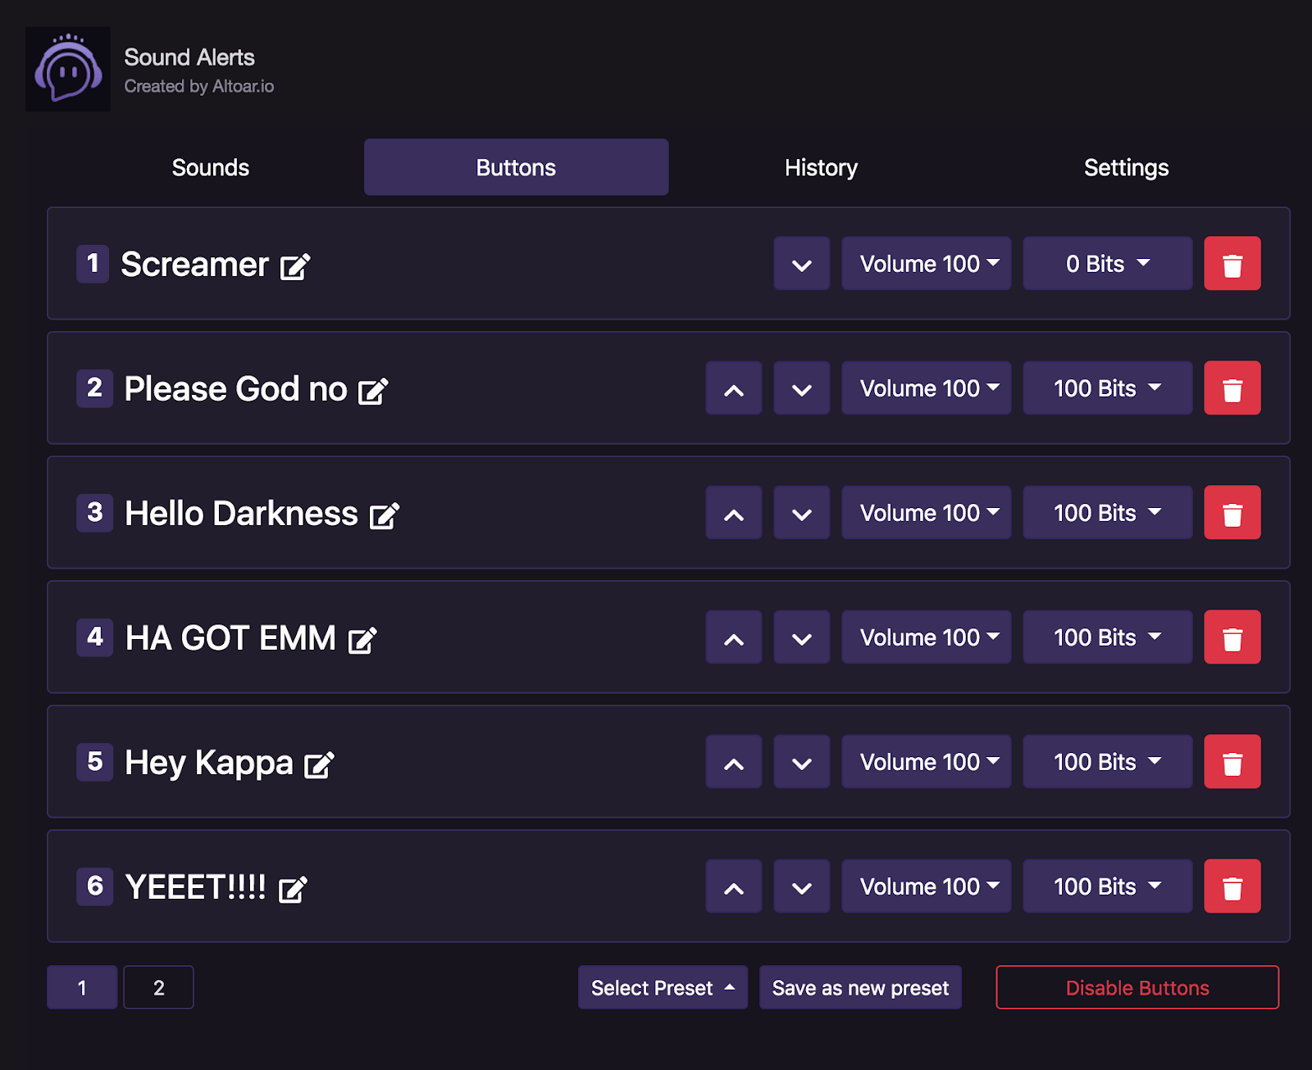This screenshot has width=1312, height=1070.
Task: Open the rename pencil for Please God no
Action: coord(374,390)
